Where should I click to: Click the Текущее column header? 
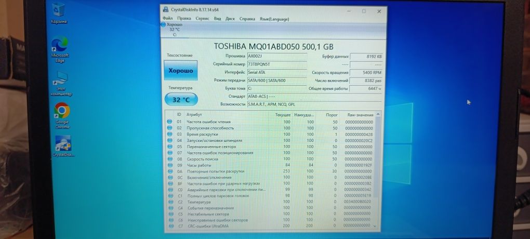point(283,115)
